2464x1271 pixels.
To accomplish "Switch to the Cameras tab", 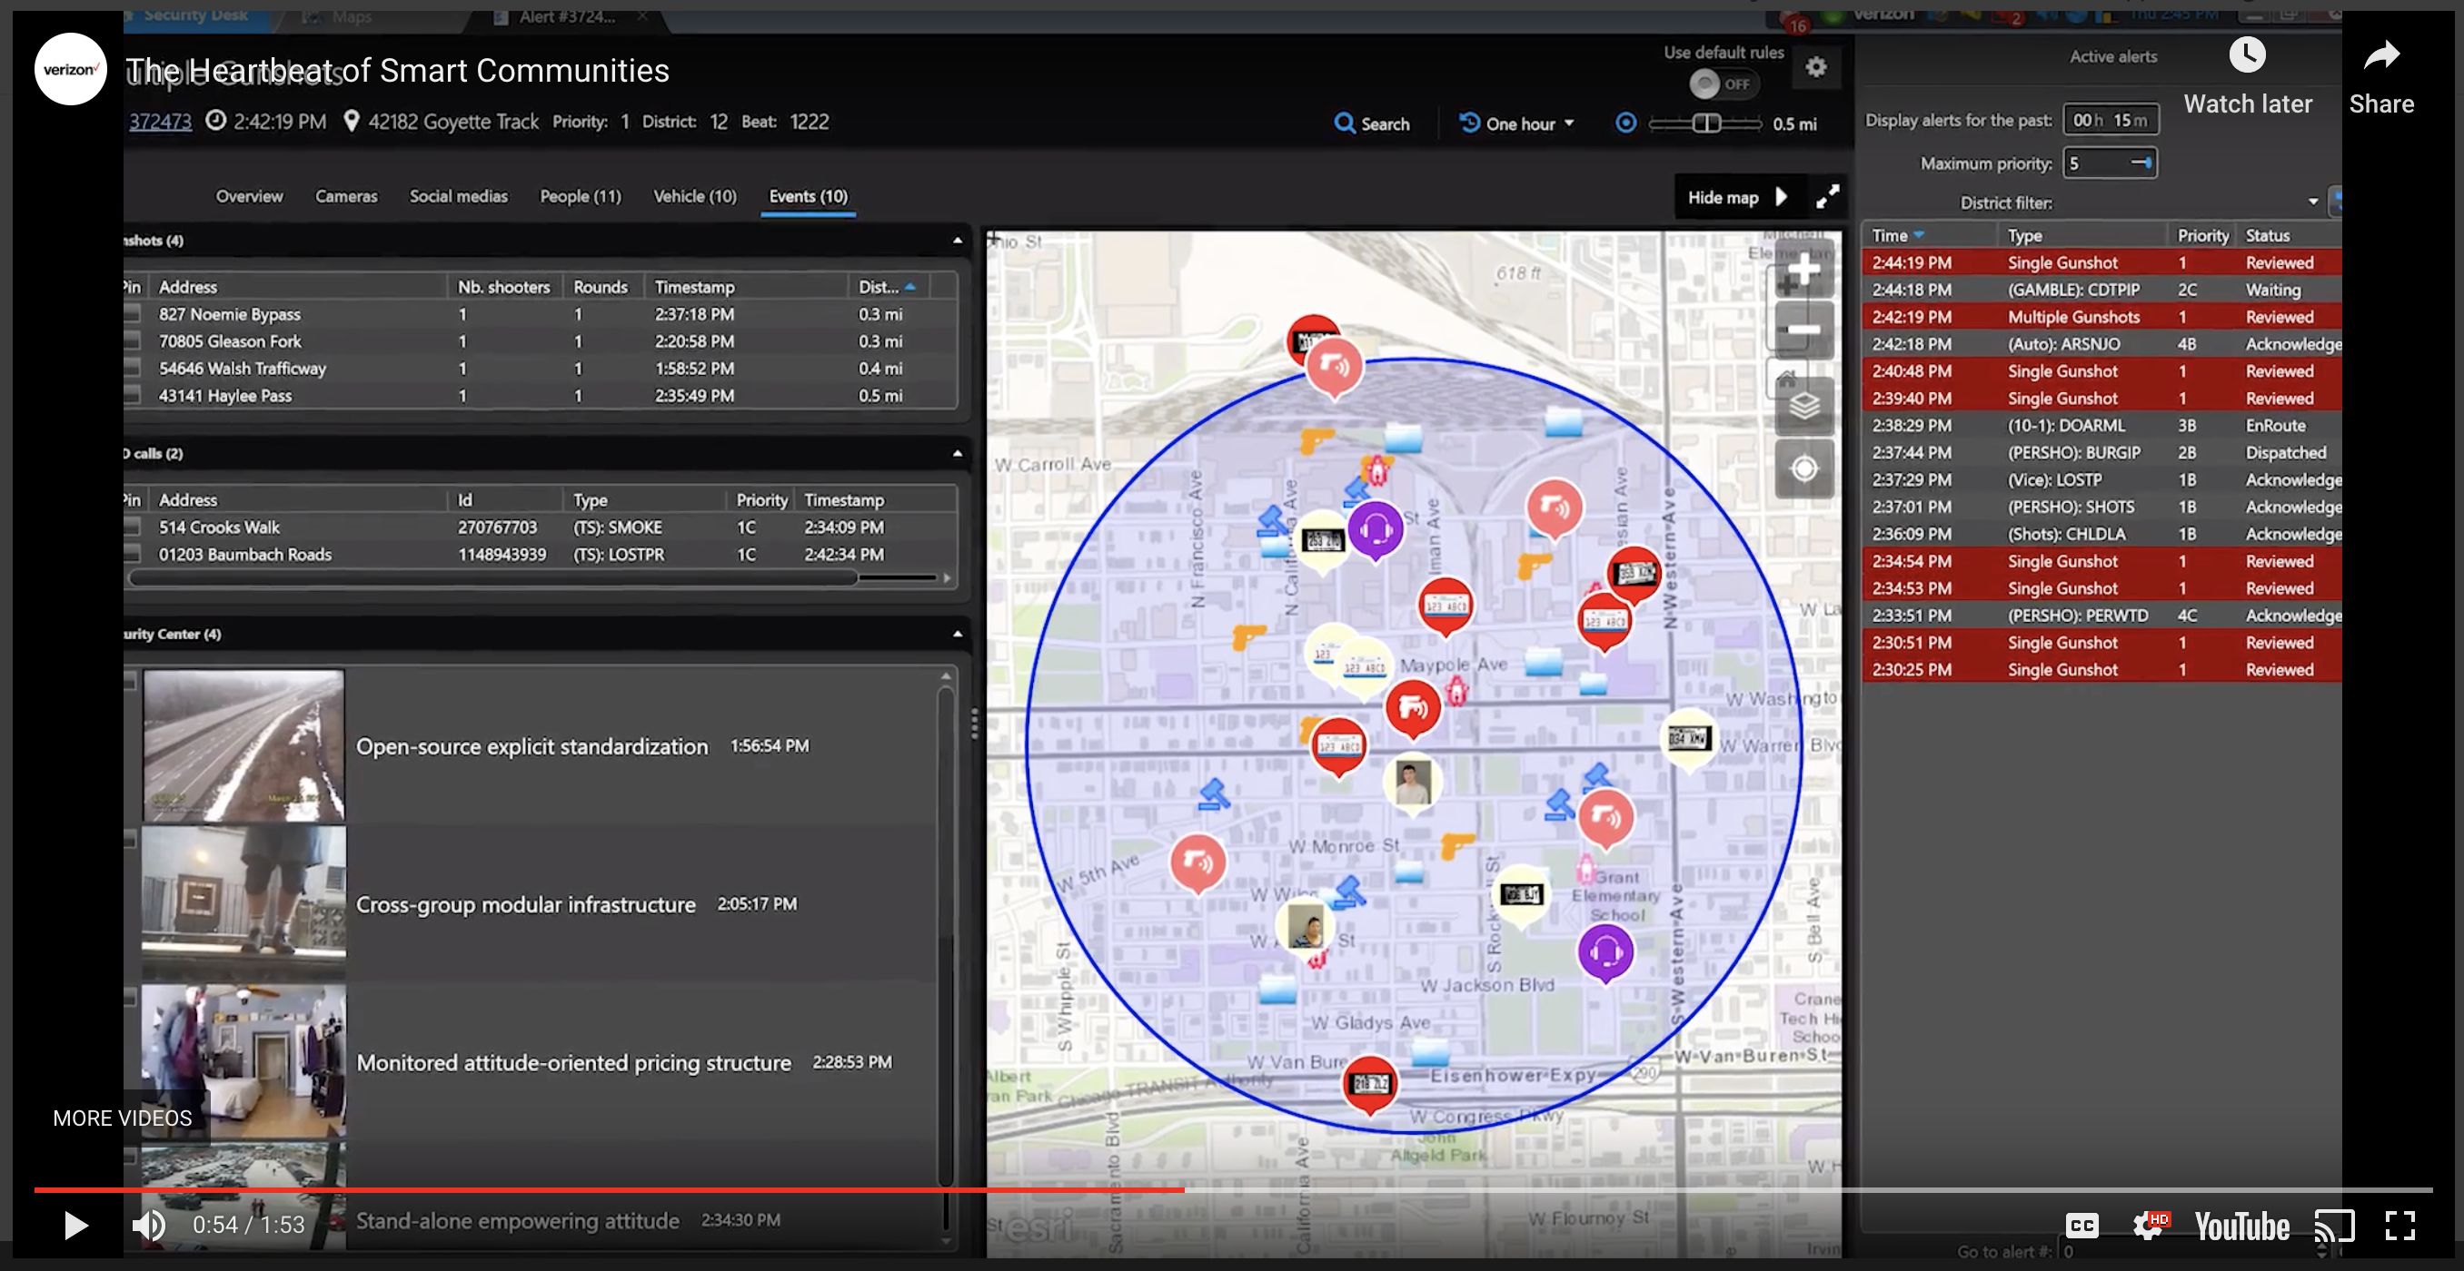I will pyautogui.click(x=346, y=196).
